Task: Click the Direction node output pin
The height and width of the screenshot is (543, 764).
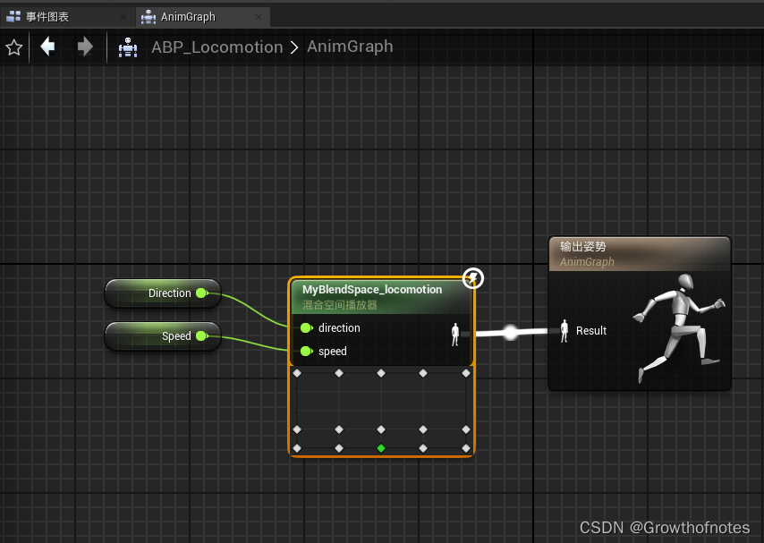Action: (201, 293)
